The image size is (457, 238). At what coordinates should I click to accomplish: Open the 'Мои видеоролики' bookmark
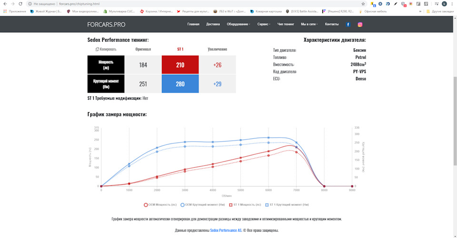coord(83,11)
